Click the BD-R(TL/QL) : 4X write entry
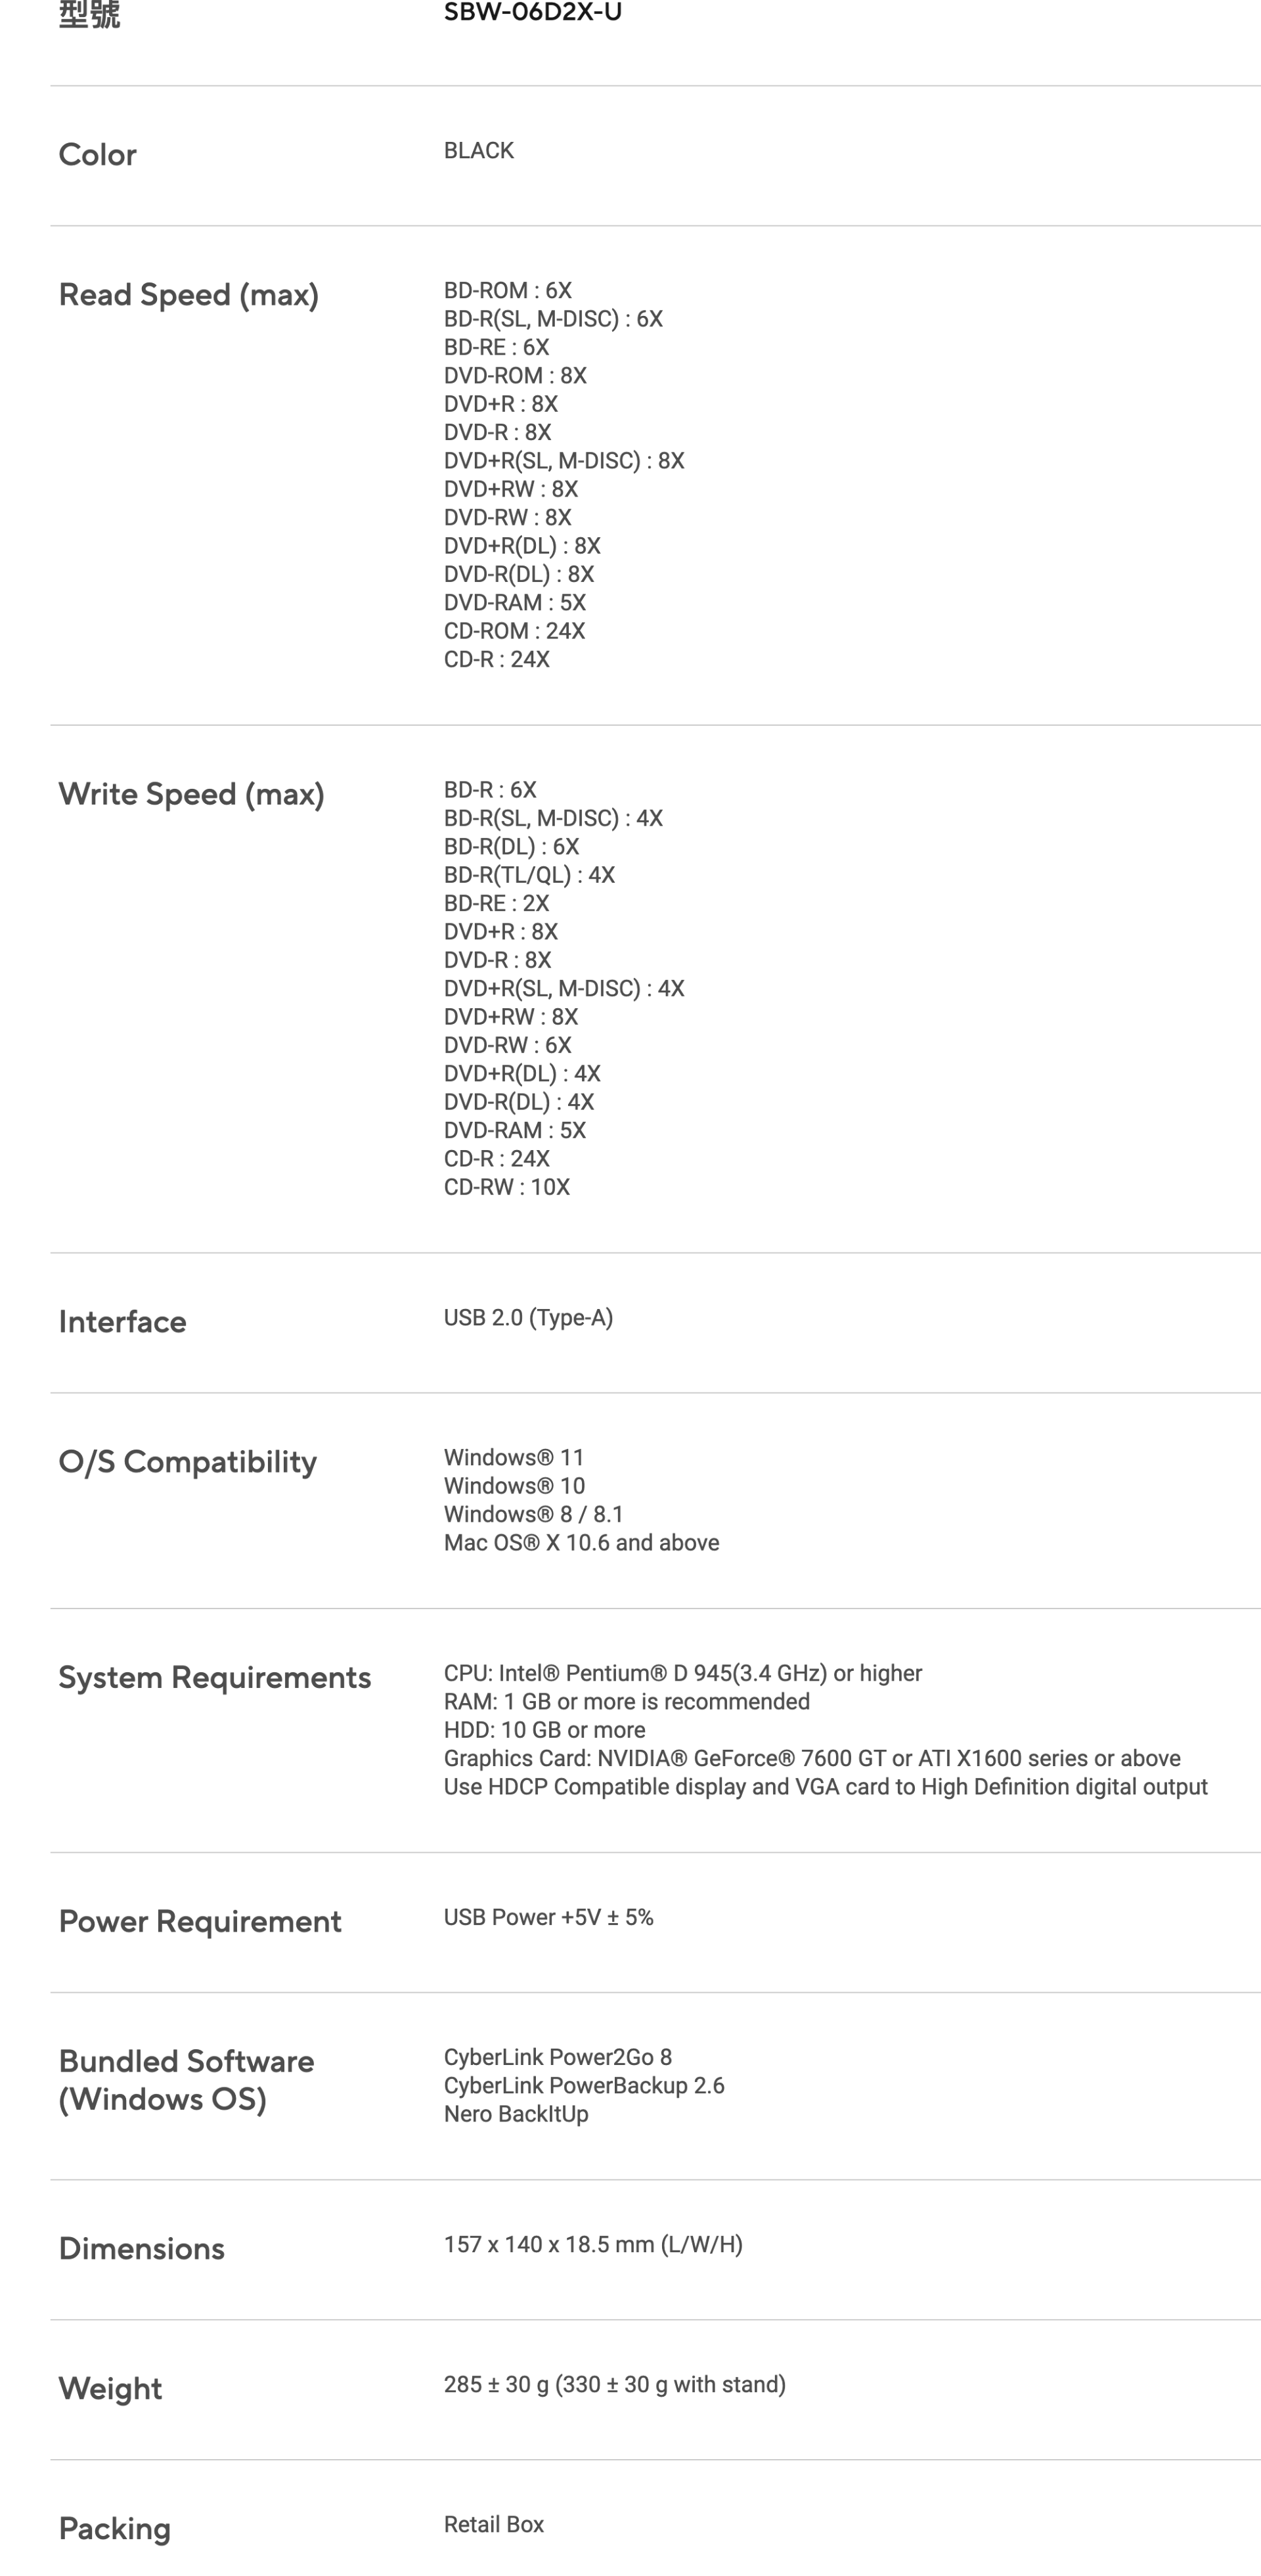The image size is (1261, 2576). point(529,875)
